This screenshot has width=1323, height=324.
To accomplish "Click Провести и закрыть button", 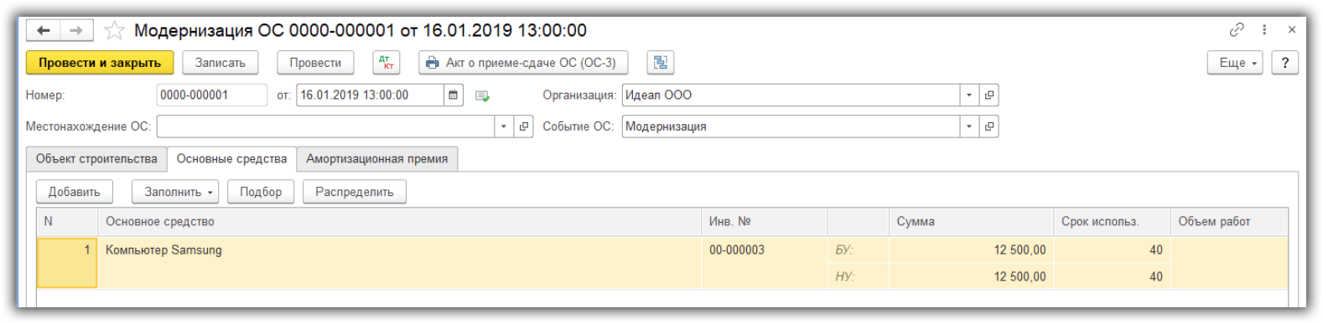I will 100,63.
